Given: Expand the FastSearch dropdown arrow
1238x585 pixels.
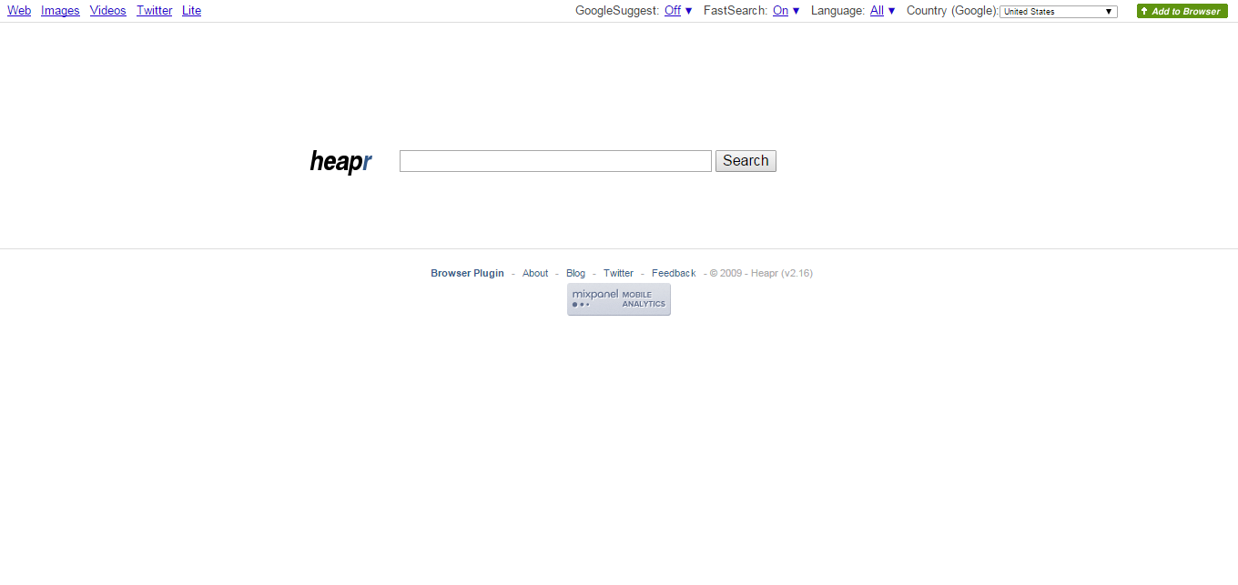Looking at the screenshot, I should coord(797,11).
